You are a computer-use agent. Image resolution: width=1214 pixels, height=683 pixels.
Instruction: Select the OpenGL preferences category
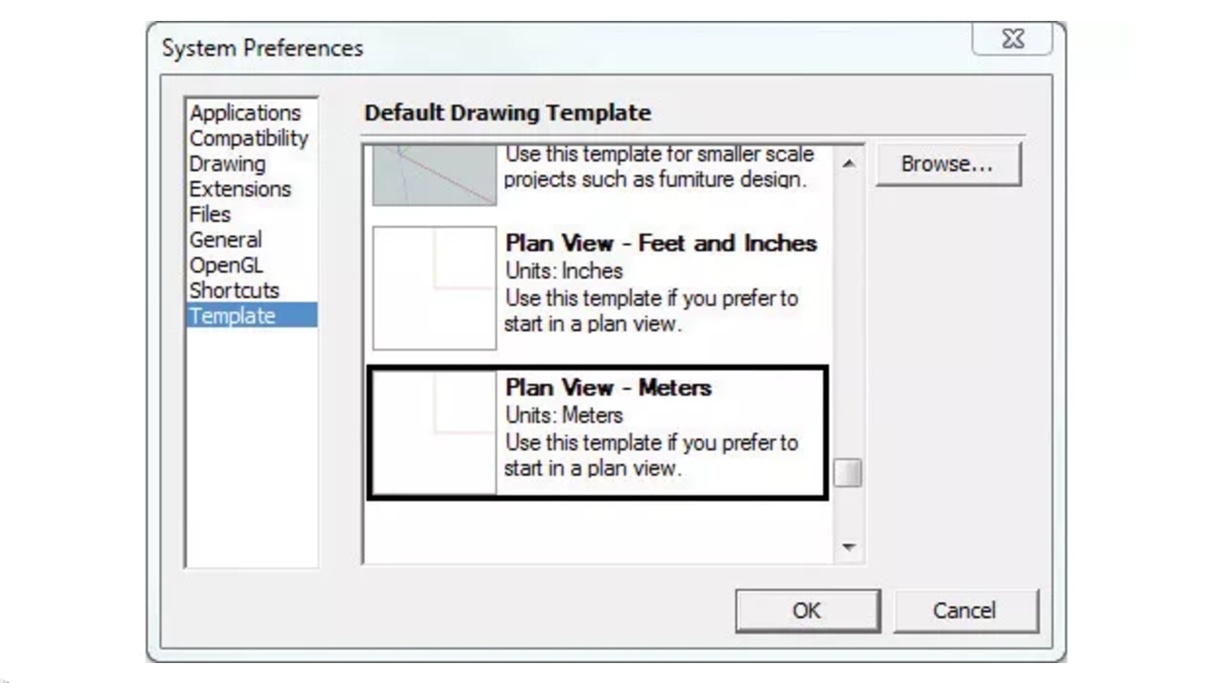pos(226,265)
